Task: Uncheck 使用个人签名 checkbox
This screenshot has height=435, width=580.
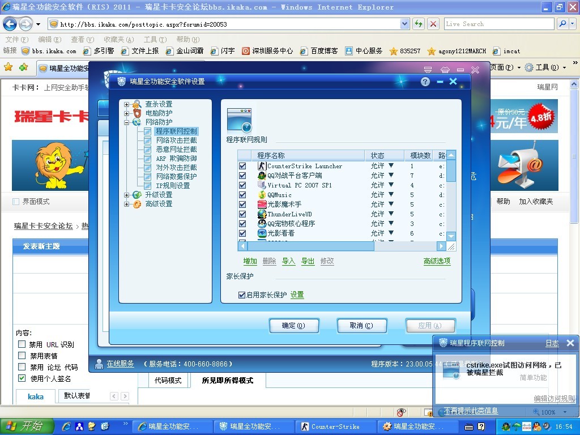Action: 22,378
